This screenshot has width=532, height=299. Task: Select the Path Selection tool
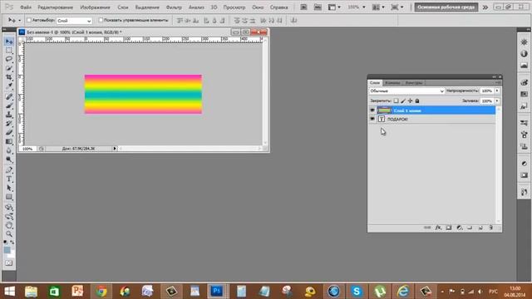pos(9,188)
